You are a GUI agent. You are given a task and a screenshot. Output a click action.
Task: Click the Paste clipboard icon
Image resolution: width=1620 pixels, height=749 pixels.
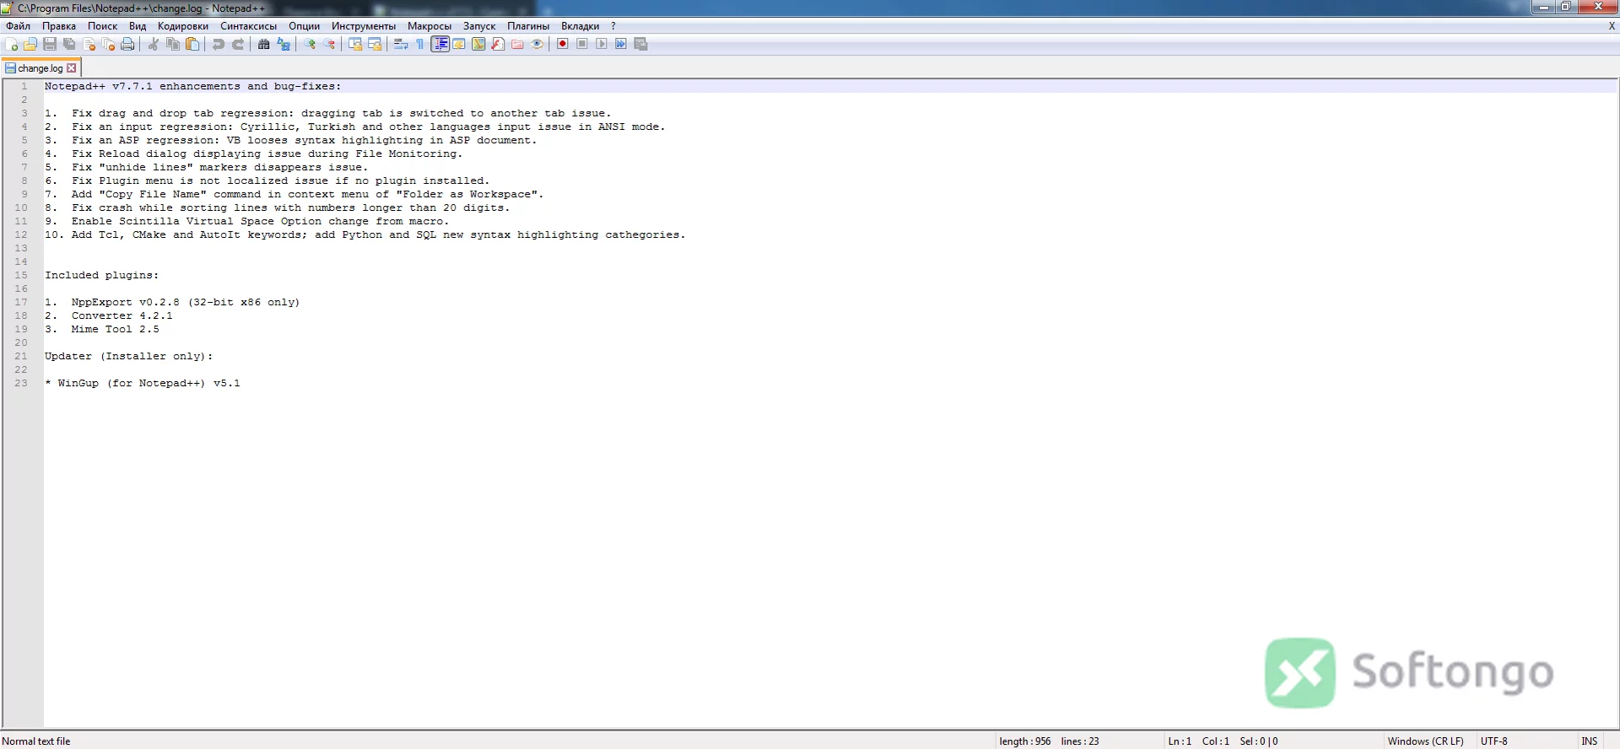tap(192, 44)
